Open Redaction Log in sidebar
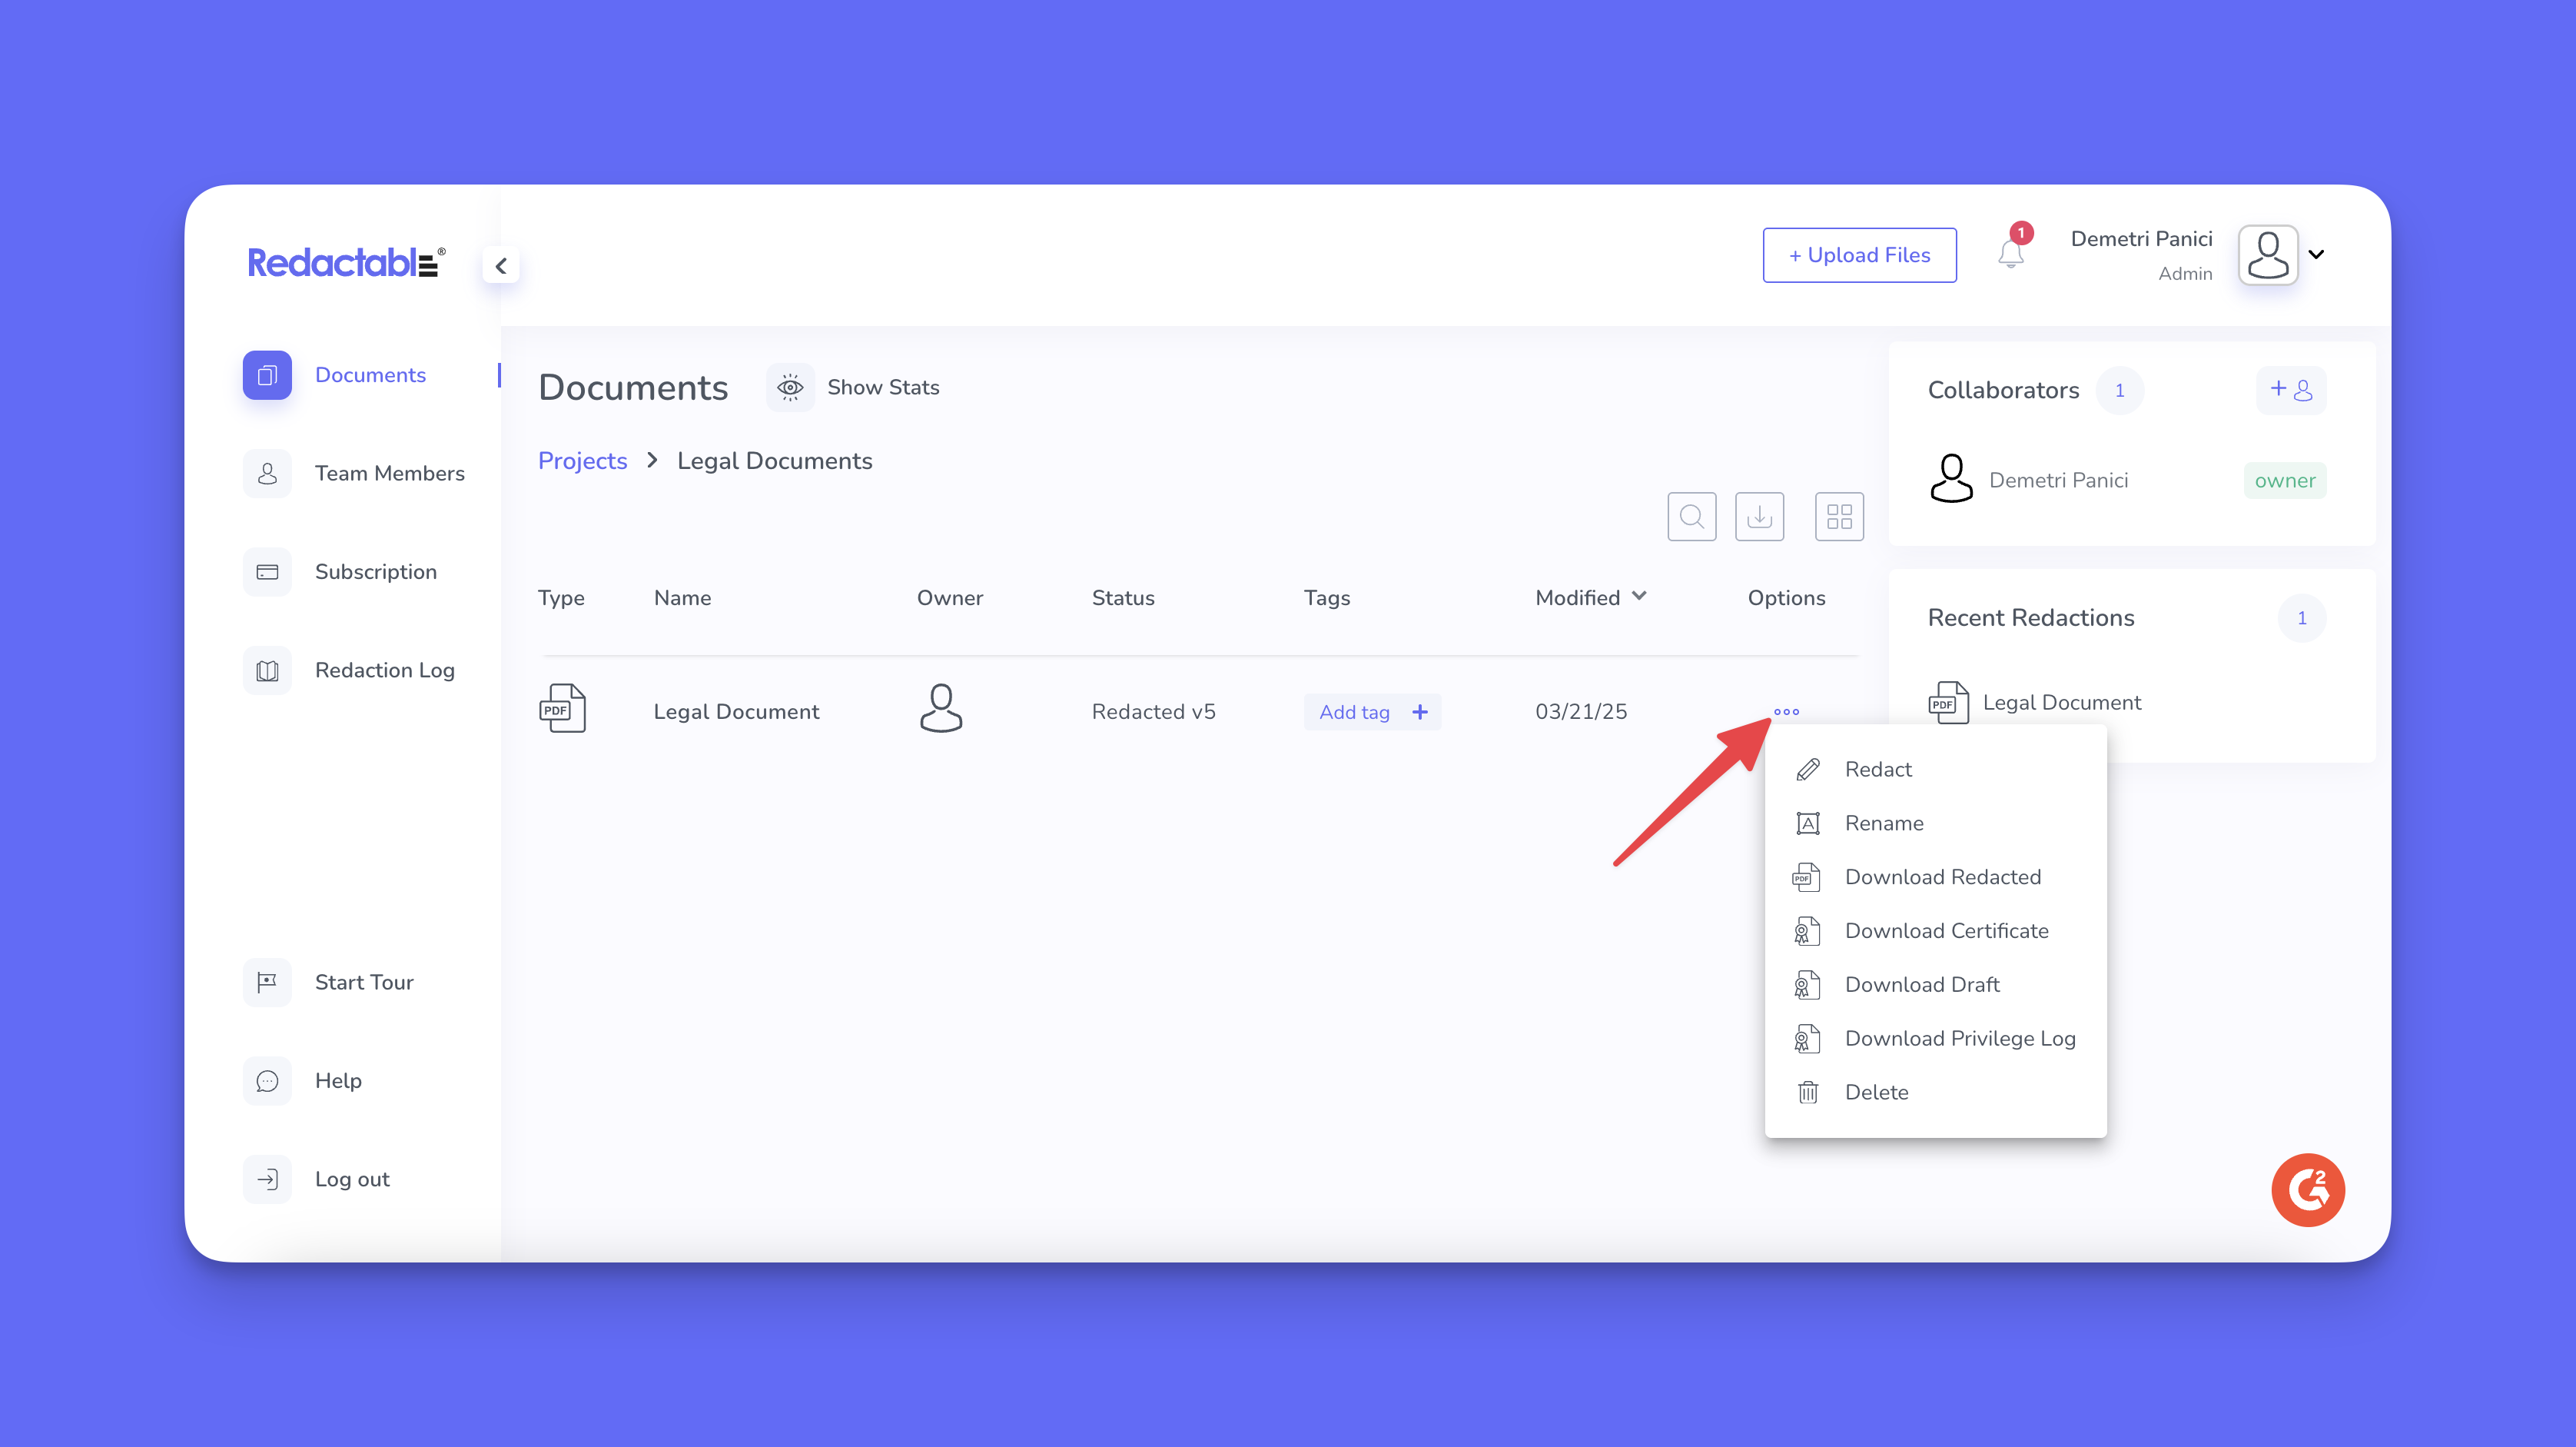 384,670
